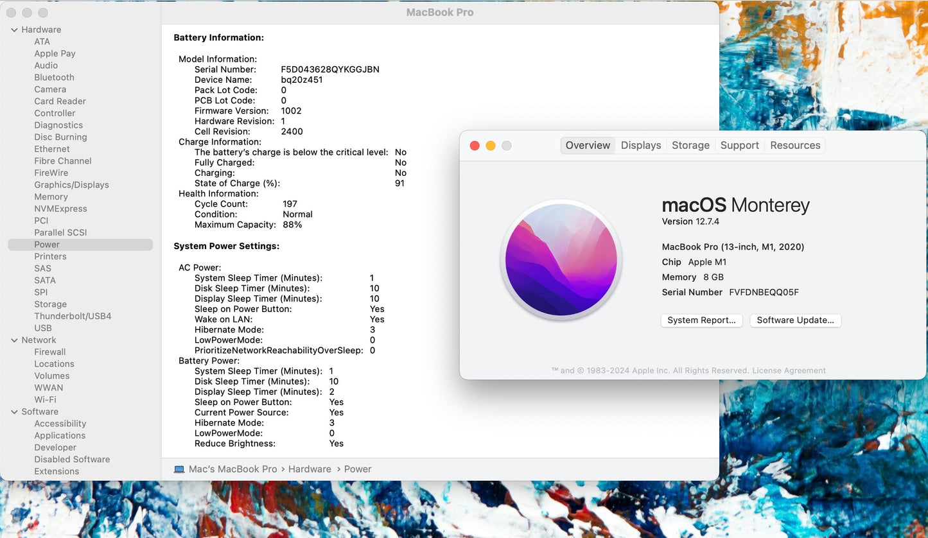Click the Battery Information heading
The image size is (928, 538).
pyautogui.click(x=218, y=38)
